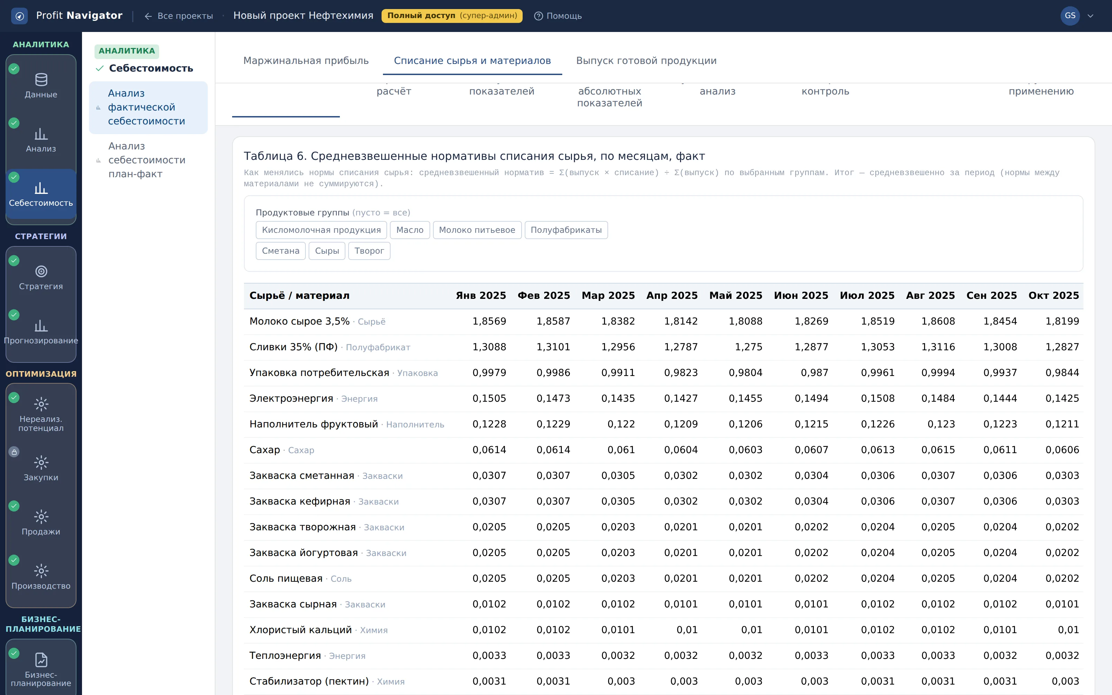
Task: Expand the GS user menu chevron
Action: tap(1090, 16)
